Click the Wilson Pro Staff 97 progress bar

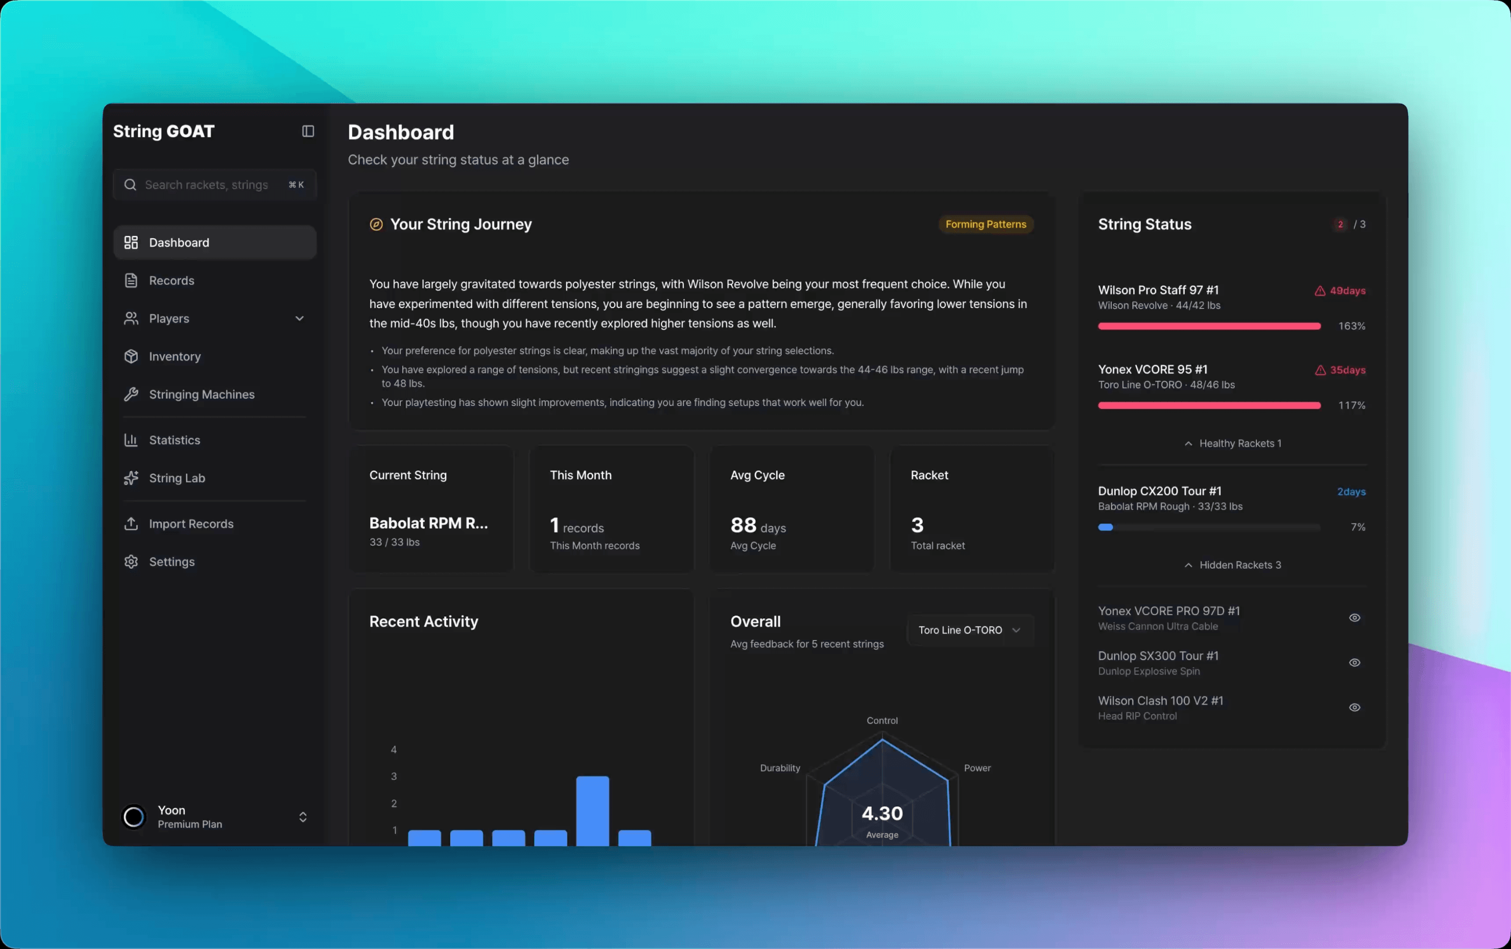(1208, 326)
